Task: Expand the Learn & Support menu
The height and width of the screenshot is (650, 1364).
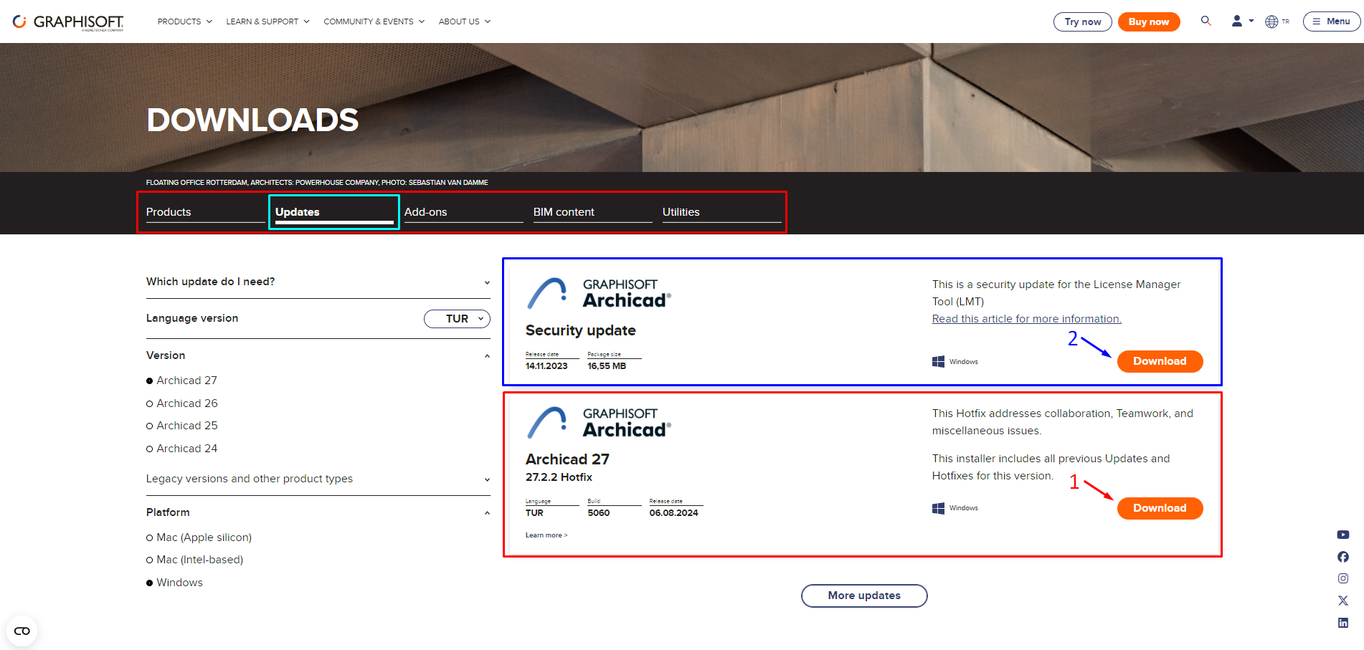Action: pyautogui.click(x=267, y=21)
